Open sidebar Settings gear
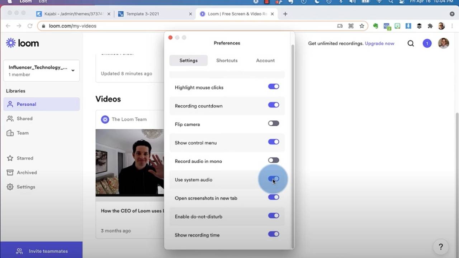Screen dimensions: 459x258 coord(10,187)
